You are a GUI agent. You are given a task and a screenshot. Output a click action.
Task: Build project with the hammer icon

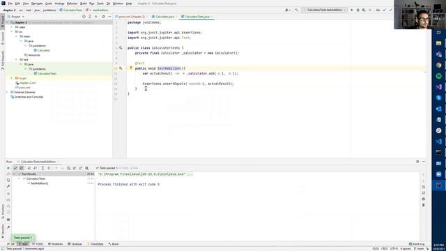point(296,10)
